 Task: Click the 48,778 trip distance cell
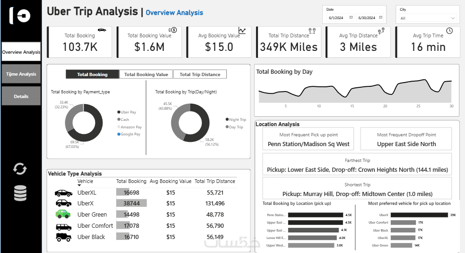(215, 214)
